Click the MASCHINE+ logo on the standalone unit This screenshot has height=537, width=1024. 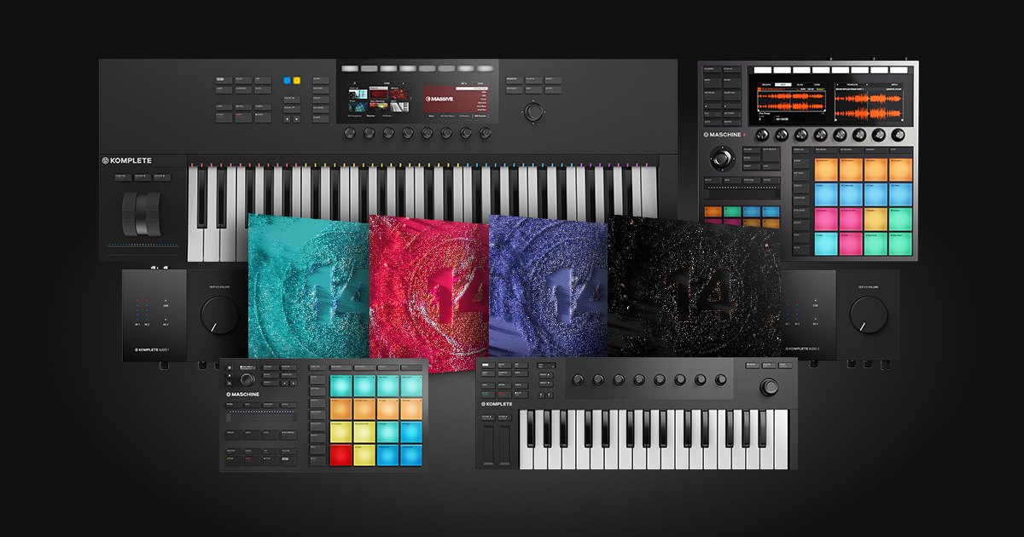click(725, 135)
